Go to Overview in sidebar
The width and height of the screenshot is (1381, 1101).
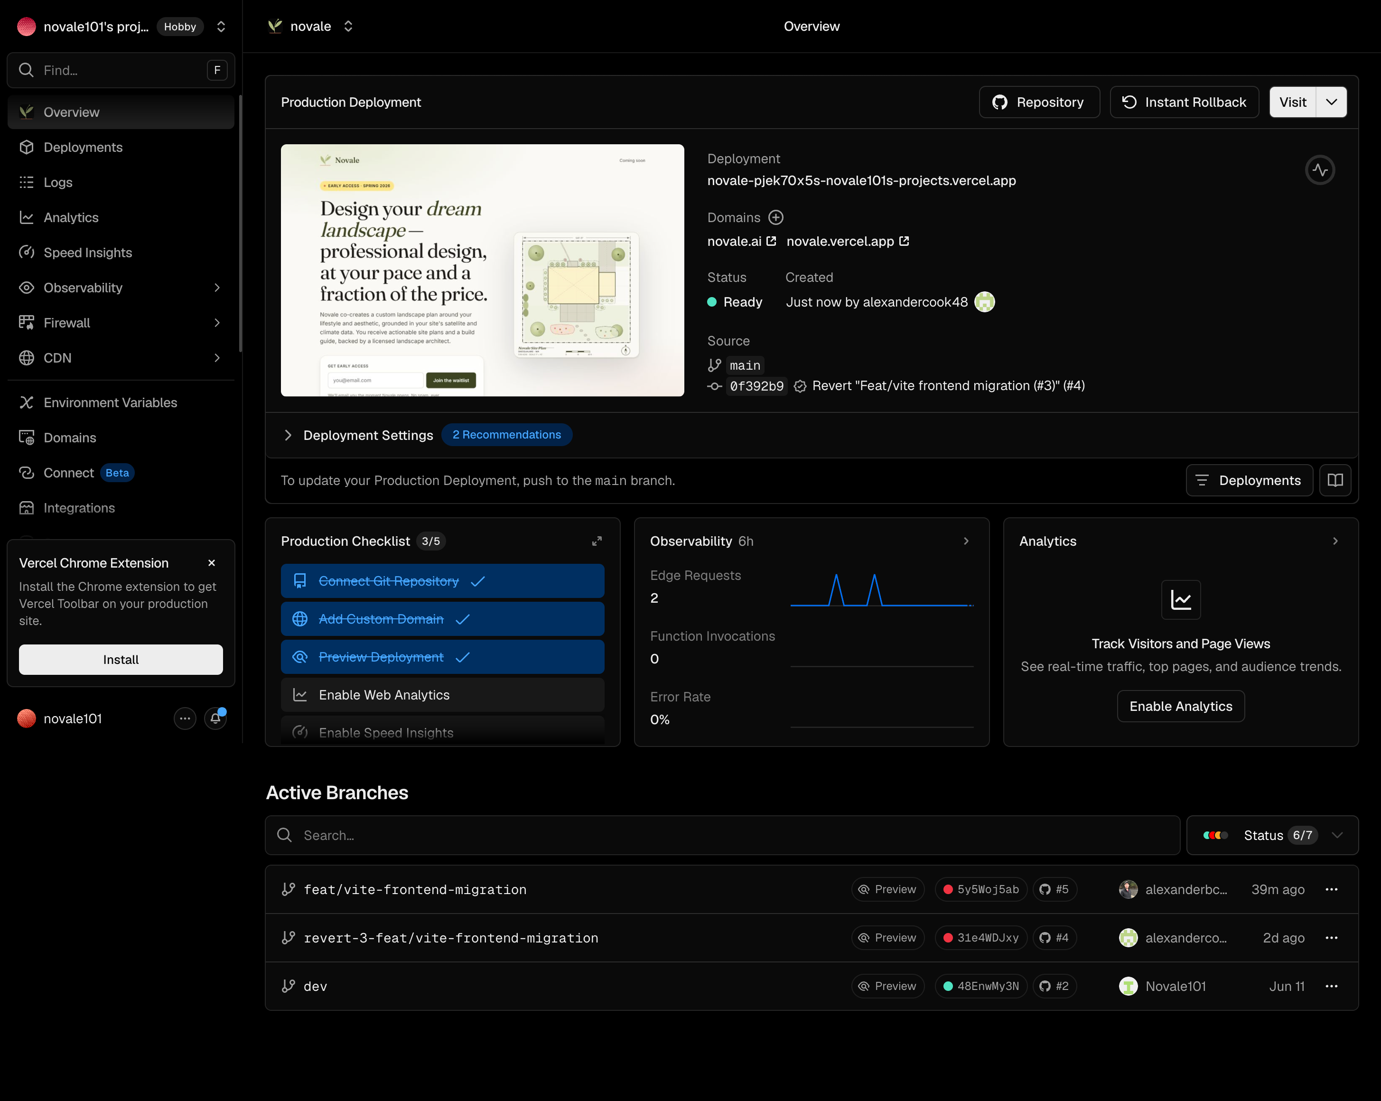[x=121, y=112]
